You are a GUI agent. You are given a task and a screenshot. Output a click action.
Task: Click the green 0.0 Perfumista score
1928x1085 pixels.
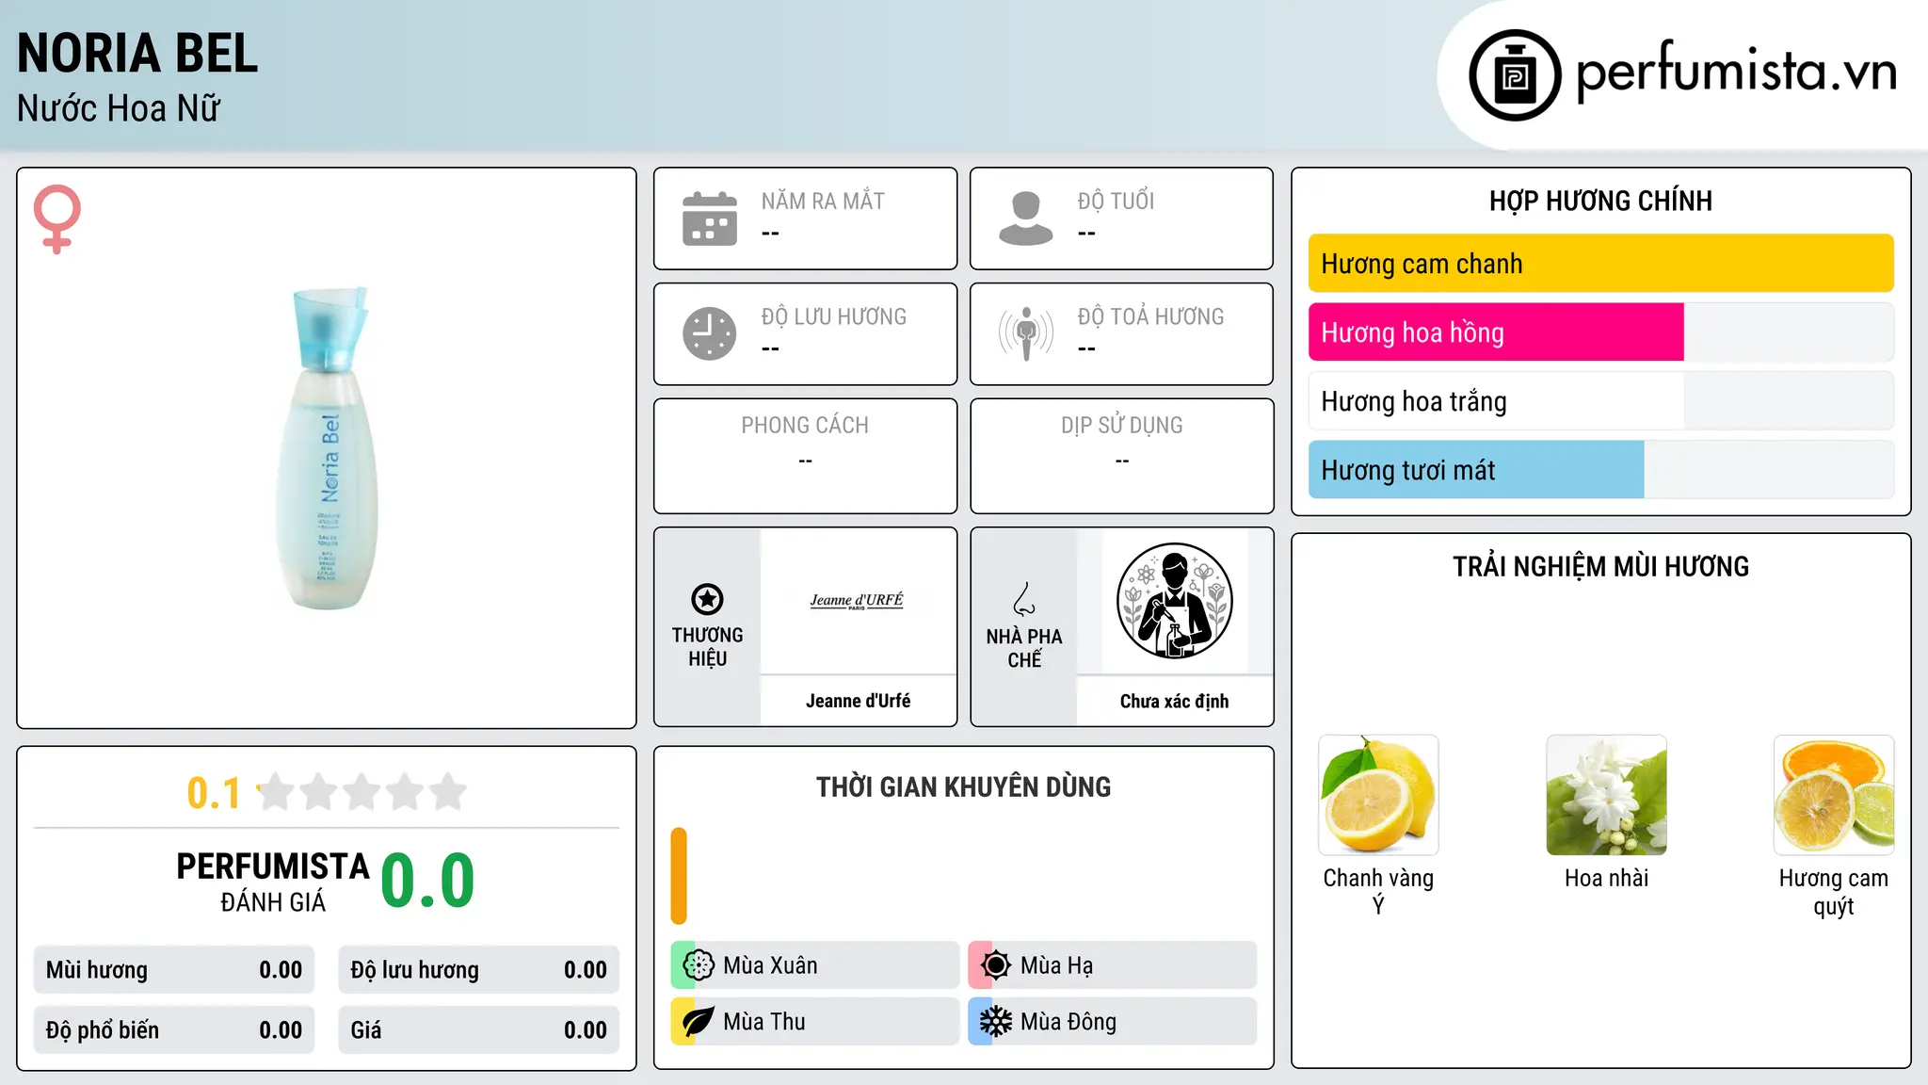pyautogui.click(x=427, y=881)
